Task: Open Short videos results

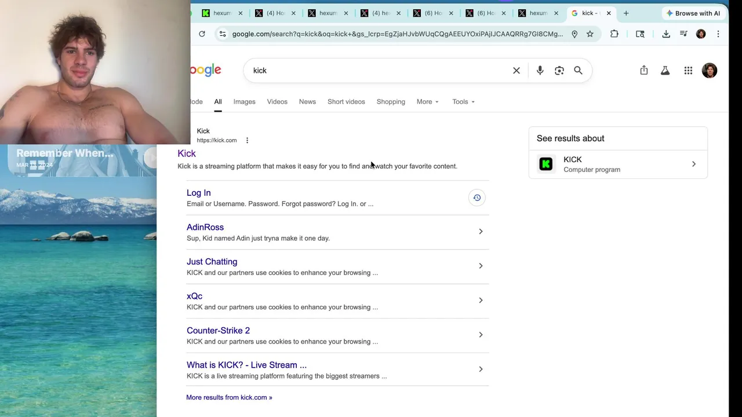Action: point(346,102)
